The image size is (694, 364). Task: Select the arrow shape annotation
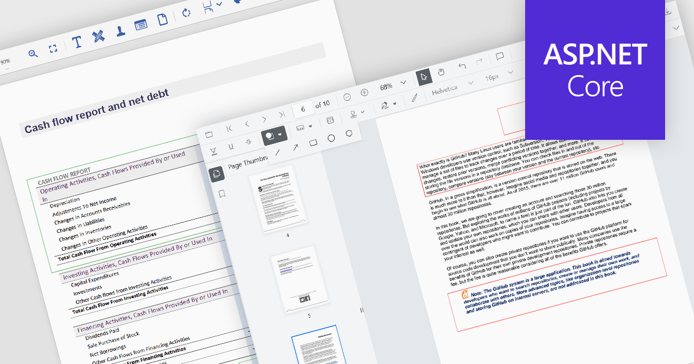pyautogui.click(x=296, y=147)
